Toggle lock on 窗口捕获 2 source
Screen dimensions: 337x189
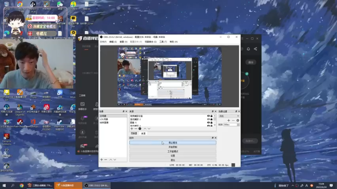click(x=211, y=119)
